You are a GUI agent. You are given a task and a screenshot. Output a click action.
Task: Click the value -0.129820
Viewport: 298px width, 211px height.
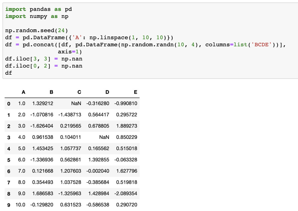(x=42, y=205)
